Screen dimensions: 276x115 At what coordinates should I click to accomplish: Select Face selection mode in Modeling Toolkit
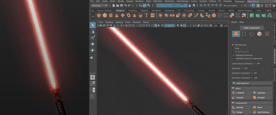[x=259, y=34]
